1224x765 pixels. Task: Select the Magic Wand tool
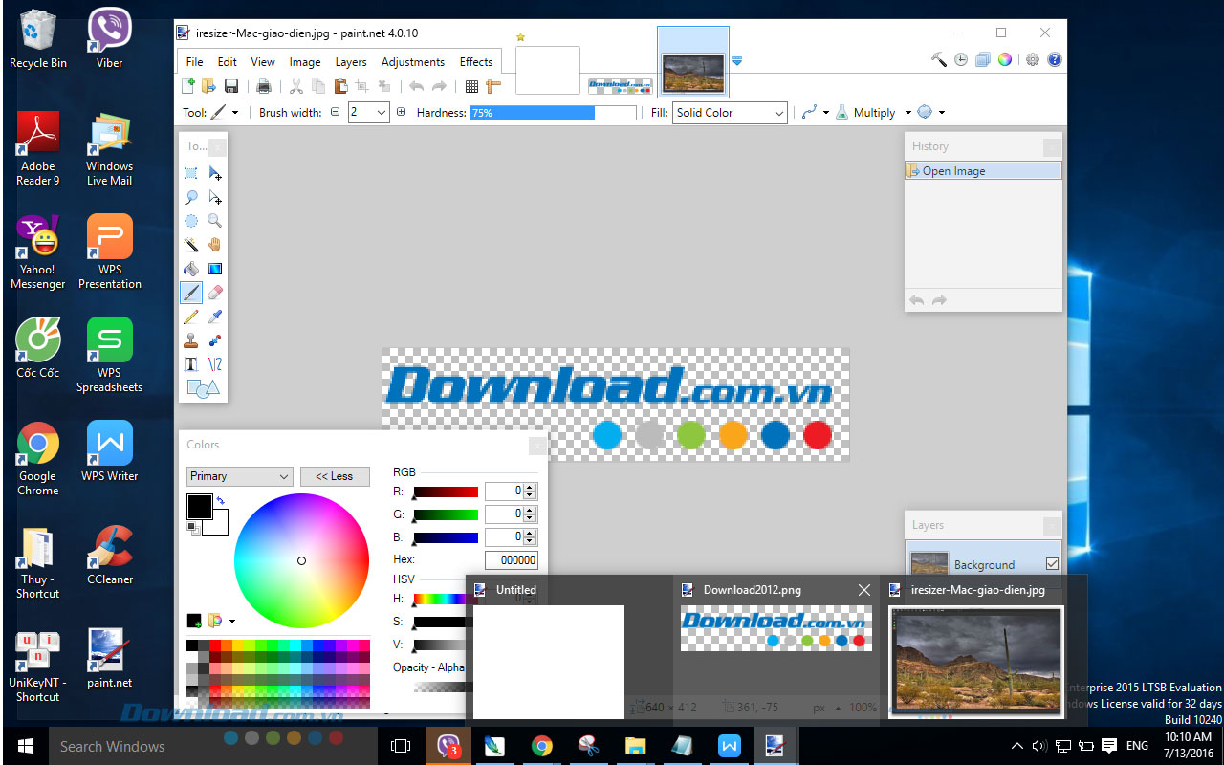point(191,245)
